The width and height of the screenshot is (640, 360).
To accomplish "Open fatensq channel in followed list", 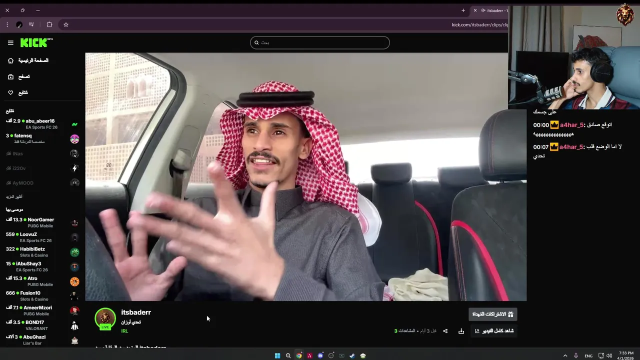I will click(x=42, y=138).
